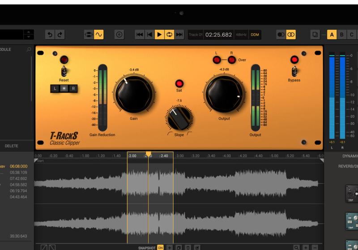Toggle loop playback
This screenshot has width=358, height=250.
(x=170, y=34)
